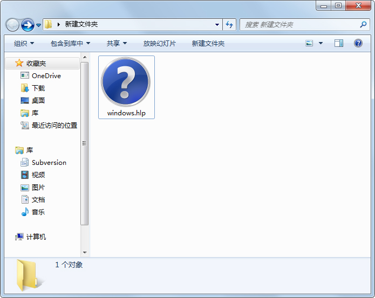The width and height of the screenshot is (375, 298).
Task: Toggle the preview pane icon
Action: pyautogui.click(x=339, y=43)
